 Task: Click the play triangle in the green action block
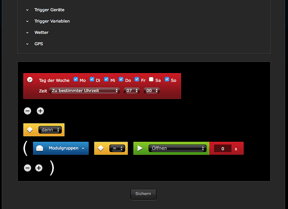(140, 148)
